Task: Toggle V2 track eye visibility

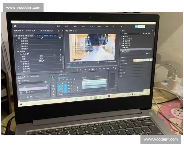Action: click(72, 83)
